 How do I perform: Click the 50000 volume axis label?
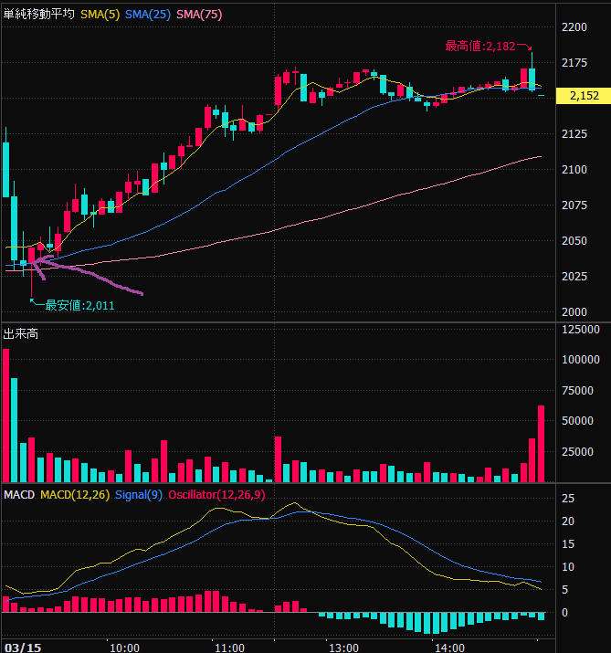(x=577, y=421)
